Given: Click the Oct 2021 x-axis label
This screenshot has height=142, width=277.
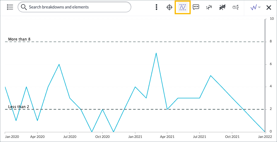Looking at the screenshot, I should point(232,137).
